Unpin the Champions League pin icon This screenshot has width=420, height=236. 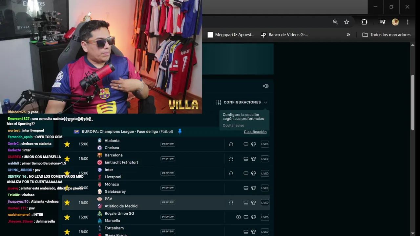[180, 131]
